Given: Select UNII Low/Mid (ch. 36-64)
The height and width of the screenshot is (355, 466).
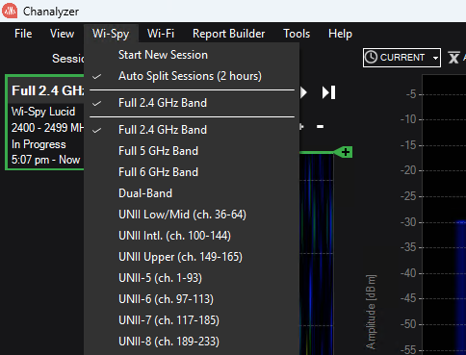Looking at the screenshot, I should tap(192, 215).
